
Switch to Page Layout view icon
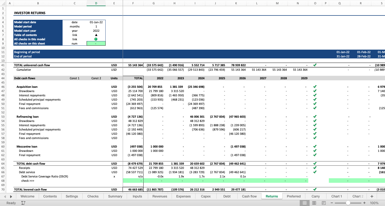[314, 203]
